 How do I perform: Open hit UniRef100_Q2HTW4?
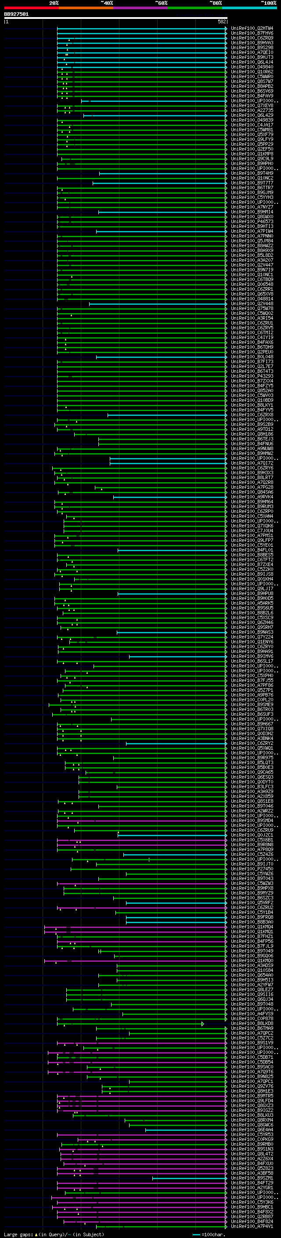tap(252, 29)
